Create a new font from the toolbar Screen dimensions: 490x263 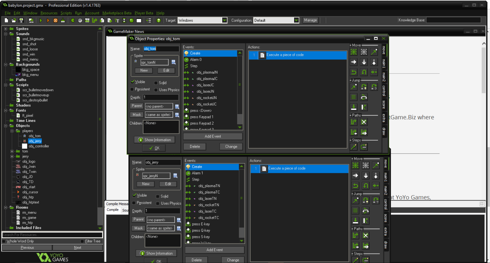coord(117,20)
